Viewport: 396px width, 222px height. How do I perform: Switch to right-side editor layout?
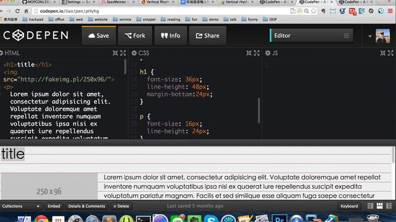(x=389, y=206)
